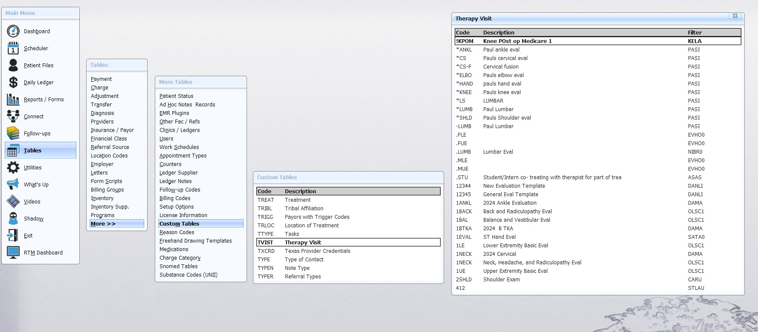Open Insurance / Payor table
Image resolution: width=758 pixels, height=332 pixels.
point(112,130)
